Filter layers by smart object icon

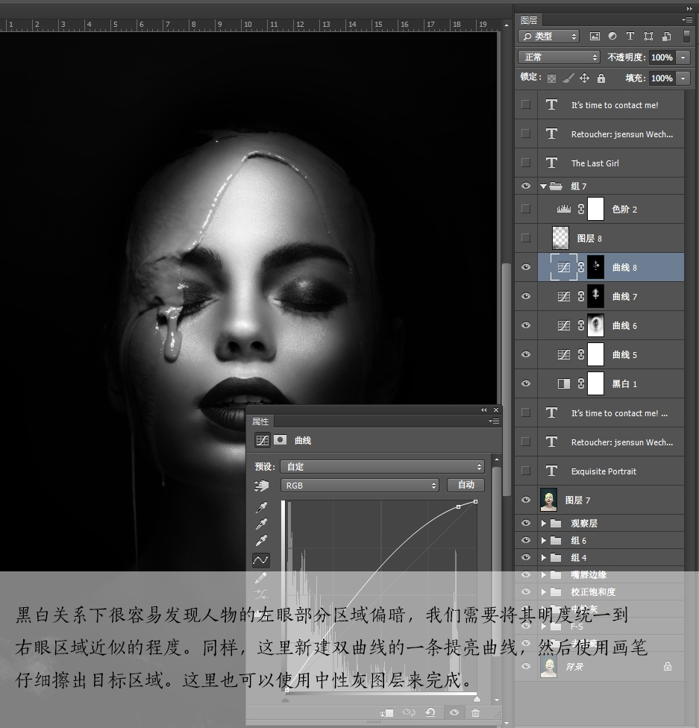[x=666, y=37]
